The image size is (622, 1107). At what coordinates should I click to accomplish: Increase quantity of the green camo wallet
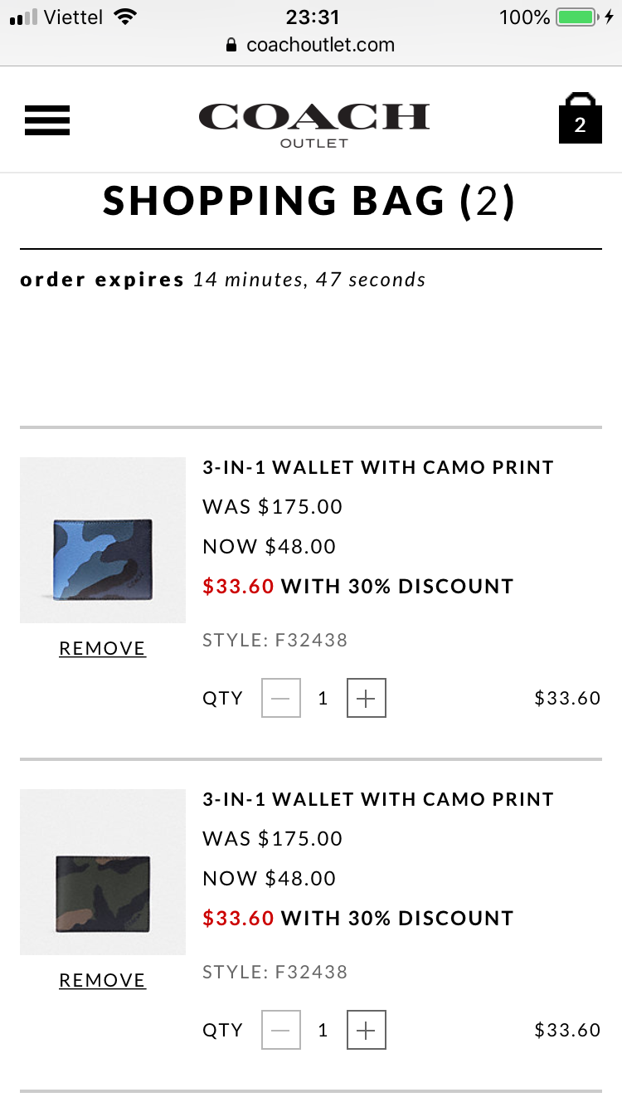(x=366, y=1031)
